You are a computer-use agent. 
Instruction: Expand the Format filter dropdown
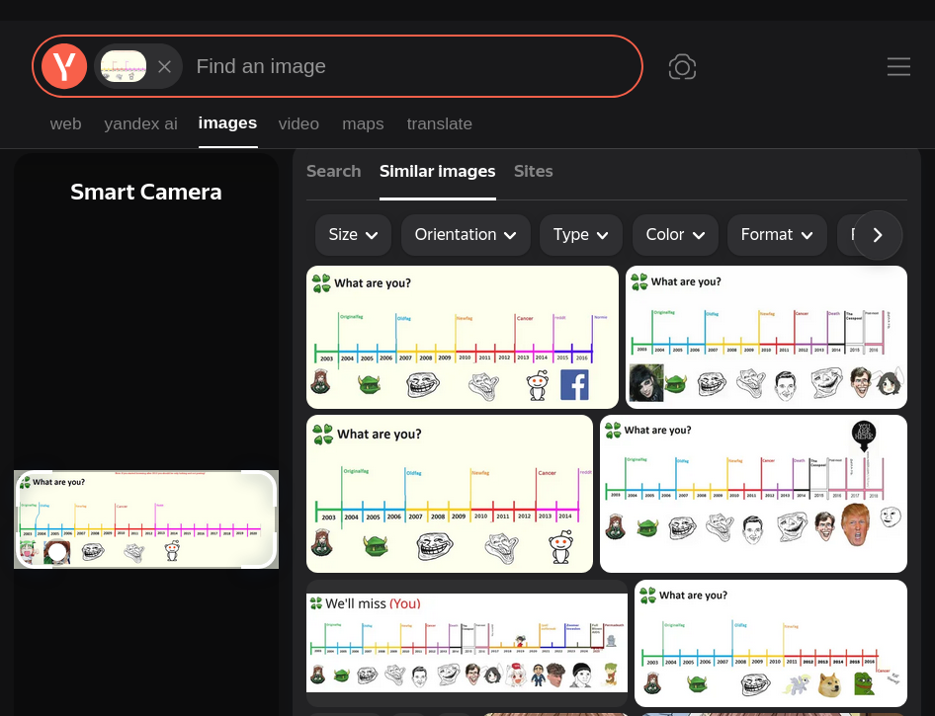[777, 235]
